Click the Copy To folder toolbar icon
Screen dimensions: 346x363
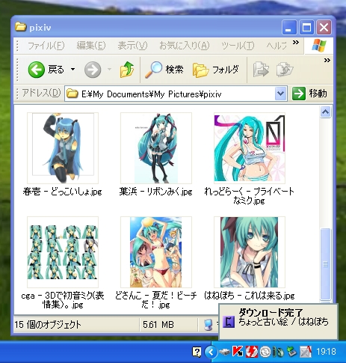click(x=285, y=70)
